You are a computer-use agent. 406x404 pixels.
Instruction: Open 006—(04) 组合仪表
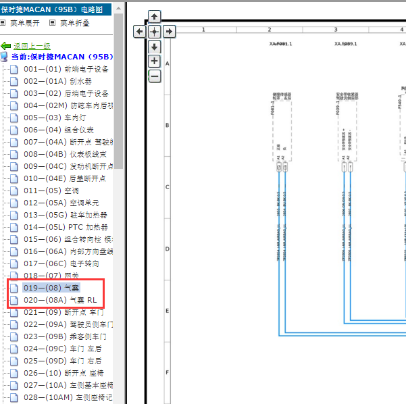pos(59,130)
